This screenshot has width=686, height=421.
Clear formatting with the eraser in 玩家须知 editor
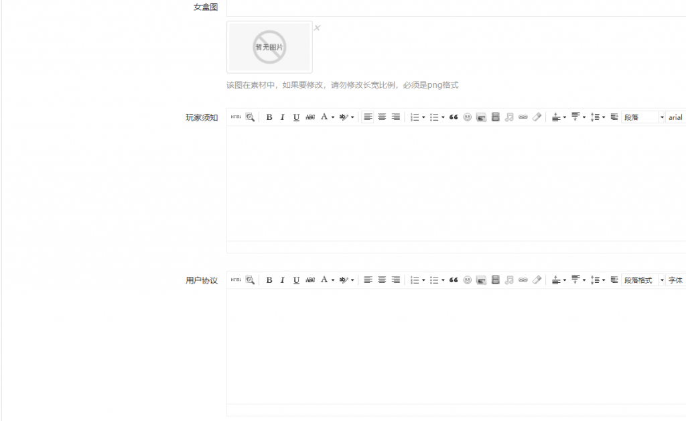pyautogui.click(x=537, y=117)
